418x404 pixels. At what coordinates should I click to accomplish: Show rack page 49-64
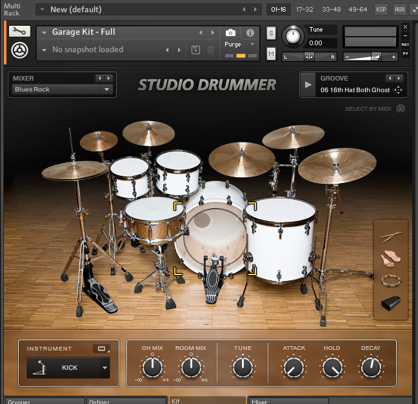pos(358,10)
